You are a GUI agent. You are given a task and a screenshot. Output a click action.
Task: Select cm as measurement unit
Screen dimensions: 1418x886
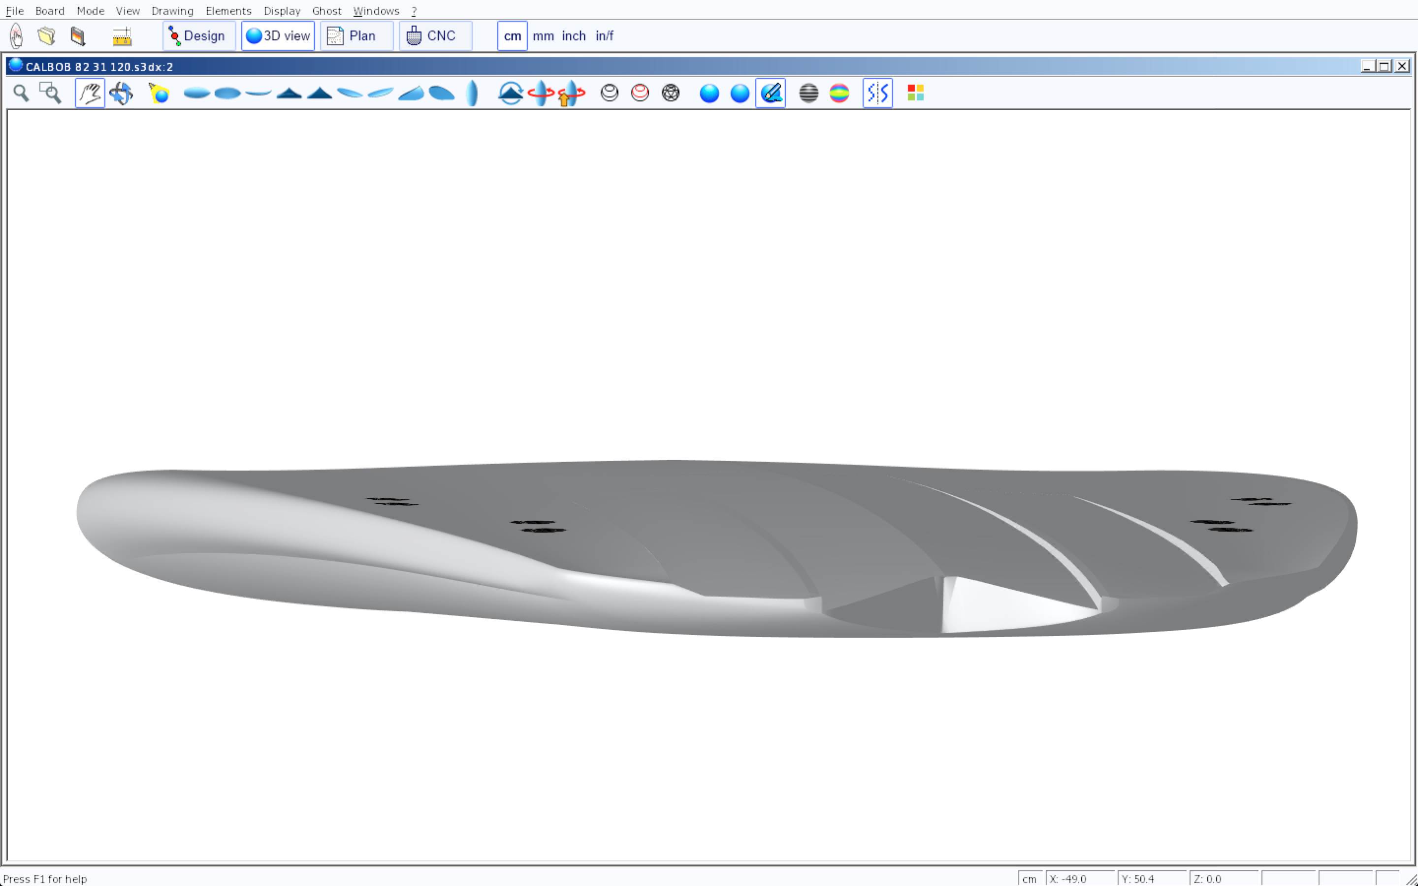tap(512, 36)
